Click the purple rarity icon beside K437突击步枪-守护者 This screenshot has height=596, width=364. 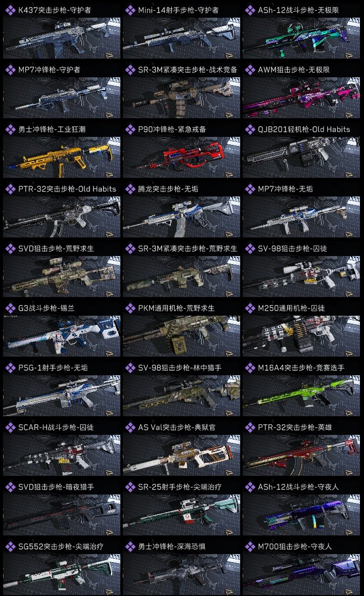(x=10, y=10)
